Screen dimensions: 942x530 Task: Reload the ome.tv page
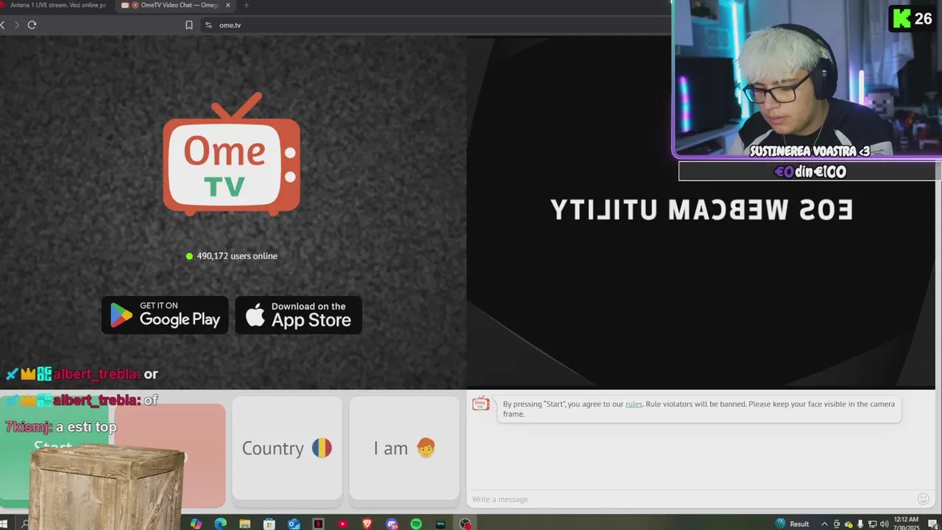pos(32,25)
